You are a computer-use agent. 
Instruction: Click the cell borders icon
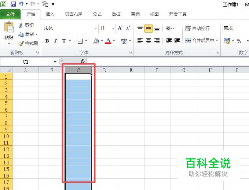pos(80,41)
